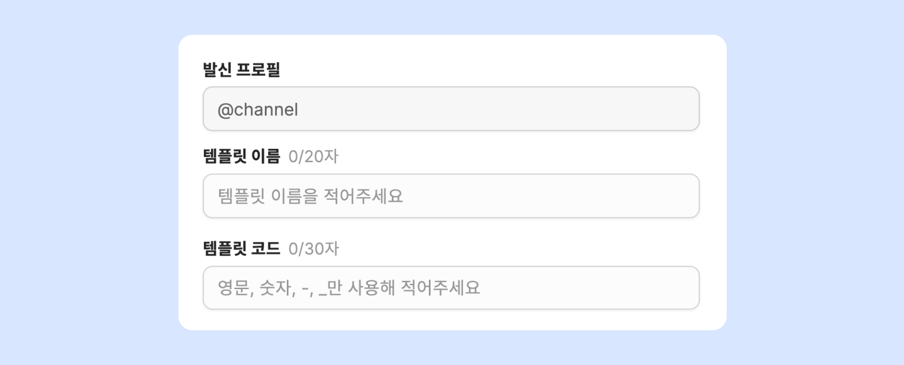Click the 발신 프로필 field showing @channel

pos(451,109)
